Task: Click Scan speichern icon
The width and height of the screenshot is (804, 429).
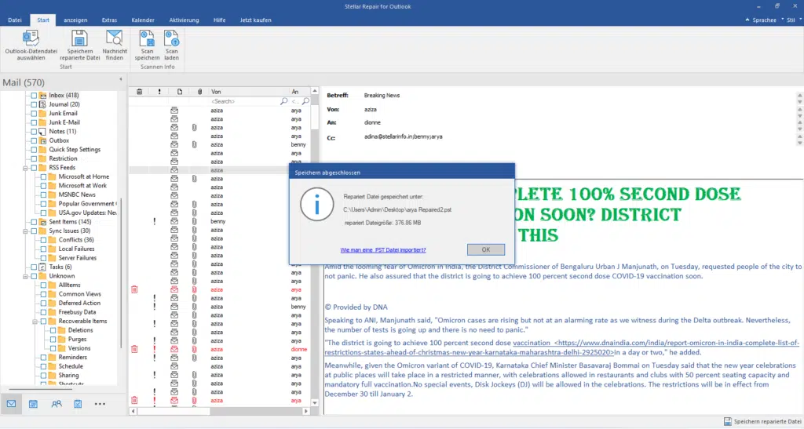Action: click(147, 38)
